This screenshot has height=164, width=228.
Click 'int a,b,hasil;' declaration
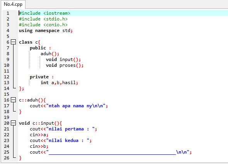pyautogui.click(x=60, y=83)
